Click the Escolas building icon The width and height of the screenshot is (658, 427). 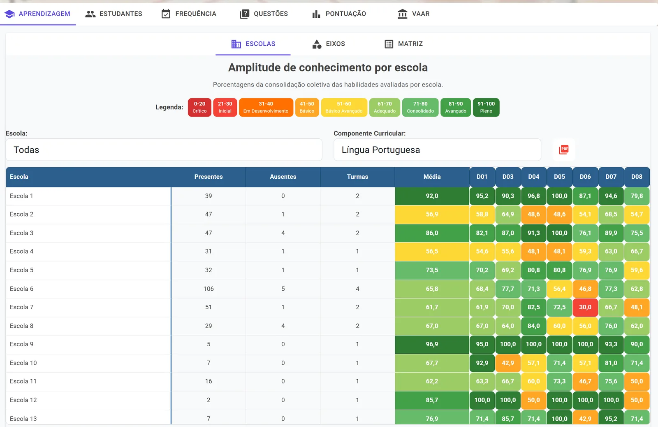(236, 44)
